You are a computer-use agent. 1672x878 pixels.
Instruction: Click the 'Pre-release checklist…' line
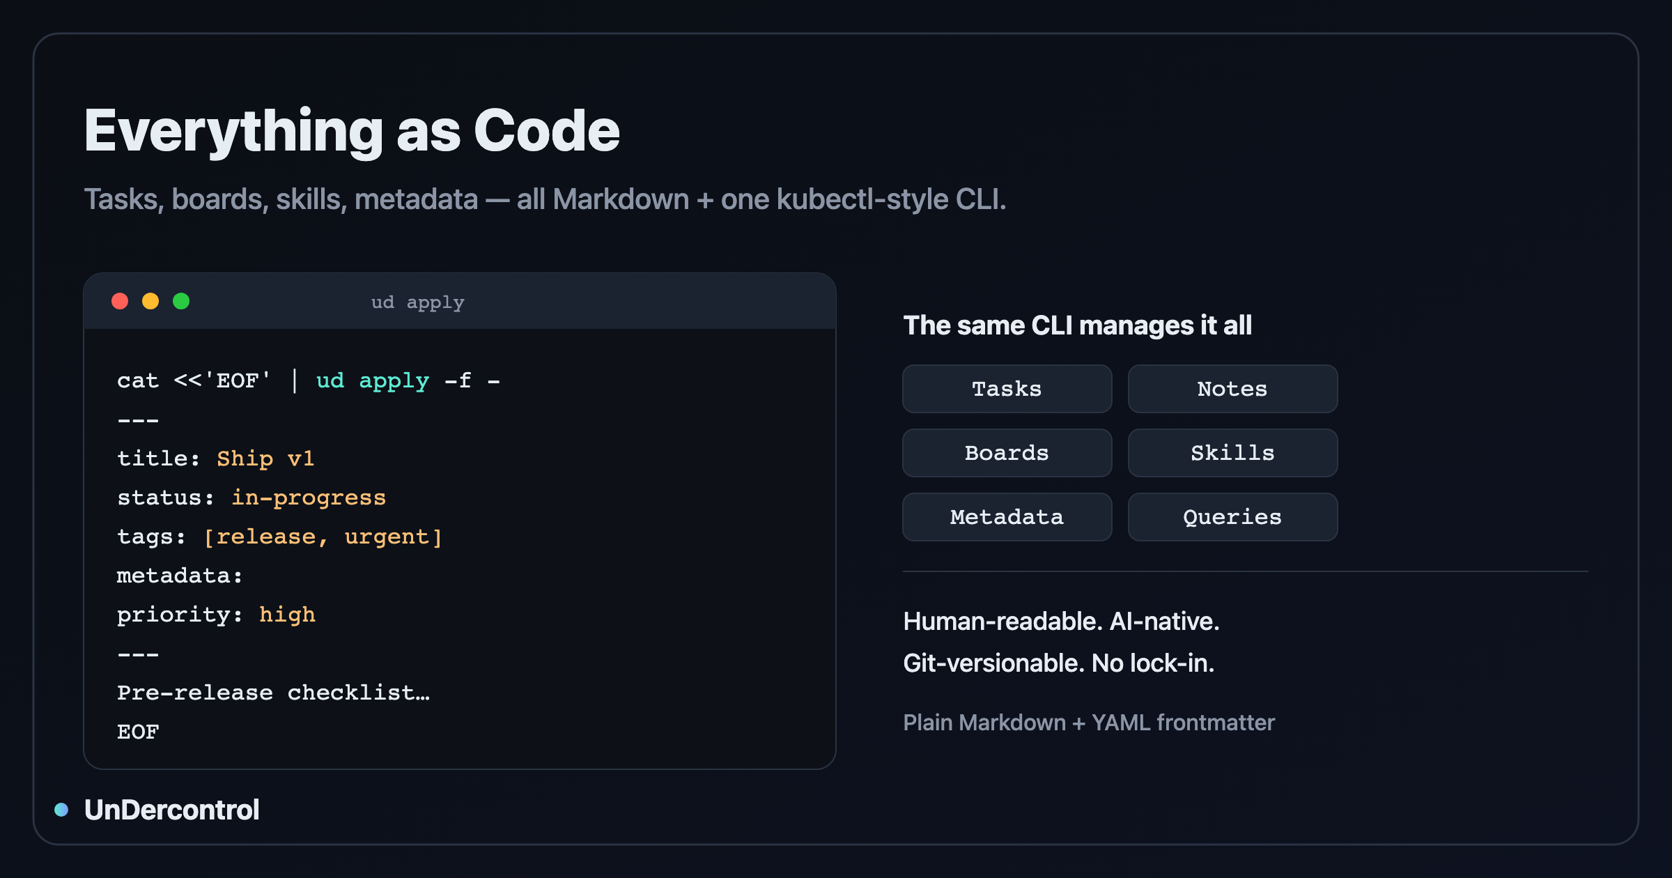pos(274,693)
